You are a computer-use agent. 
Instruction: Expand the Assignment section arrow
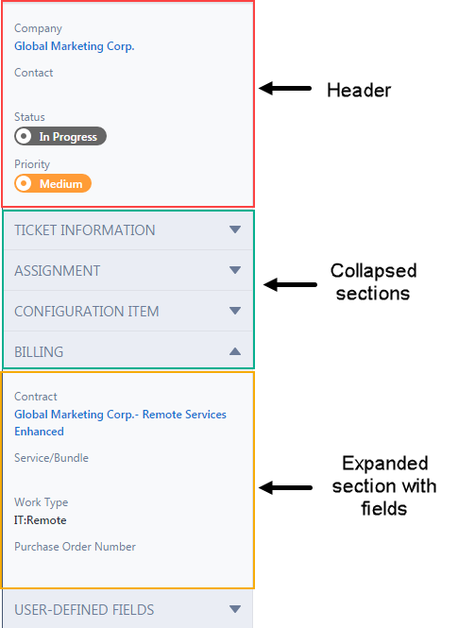[x=235, y=270]
